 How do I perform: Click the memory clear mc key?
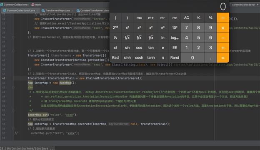tap(139, 18)
